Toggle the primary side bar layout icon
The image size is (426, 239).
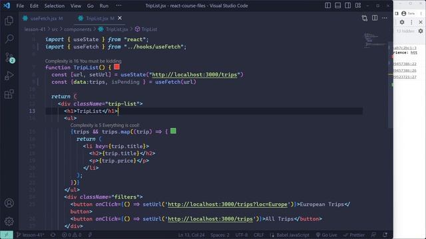327,5
